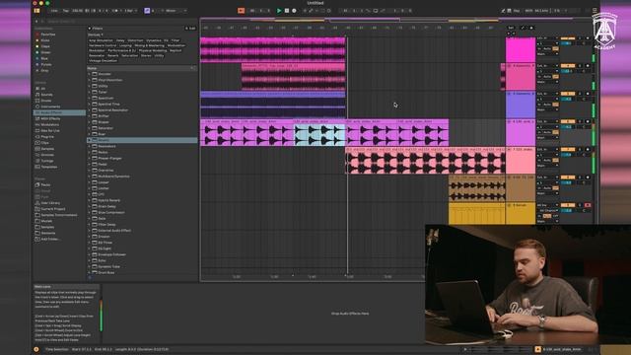Select the Mixing & Mastering filter tag
The width and height of the screenshot is (631, 355).
[x=149, y=45]
